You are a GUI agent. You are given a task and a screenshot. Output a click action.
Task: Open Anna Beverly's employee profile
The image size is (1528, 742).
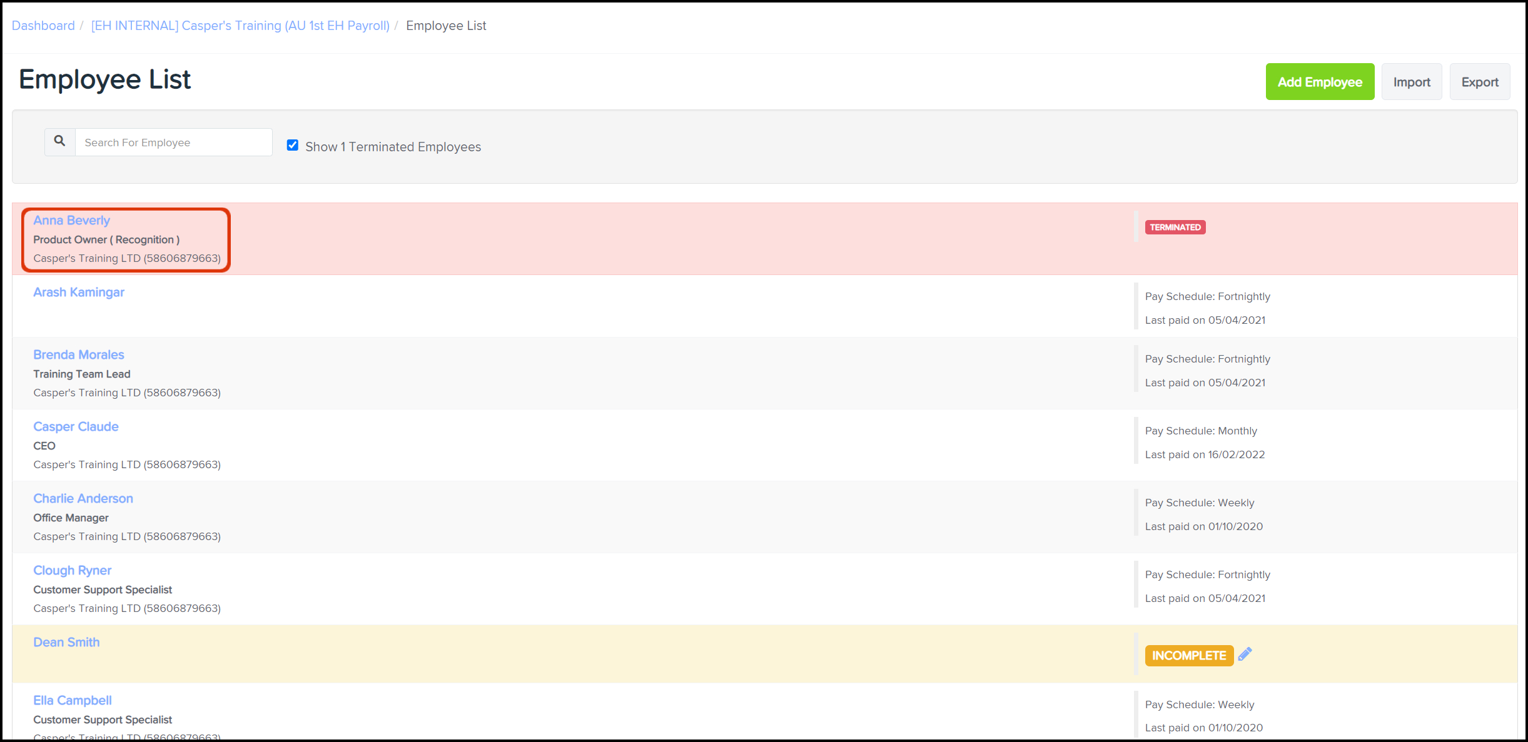(x=71, y=220)
